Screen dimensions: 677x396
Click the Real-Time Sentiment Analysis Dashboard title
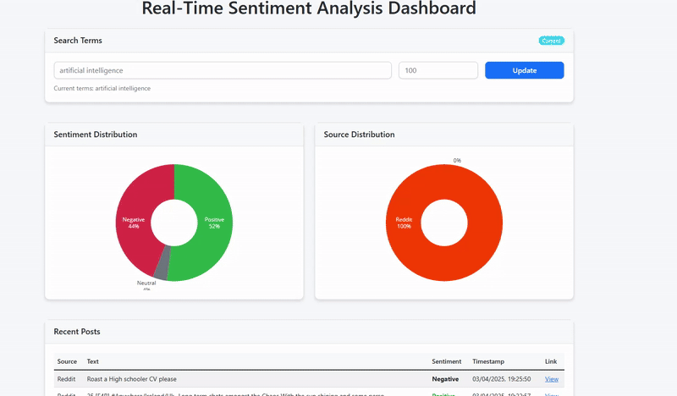click(x=309, y=8)
